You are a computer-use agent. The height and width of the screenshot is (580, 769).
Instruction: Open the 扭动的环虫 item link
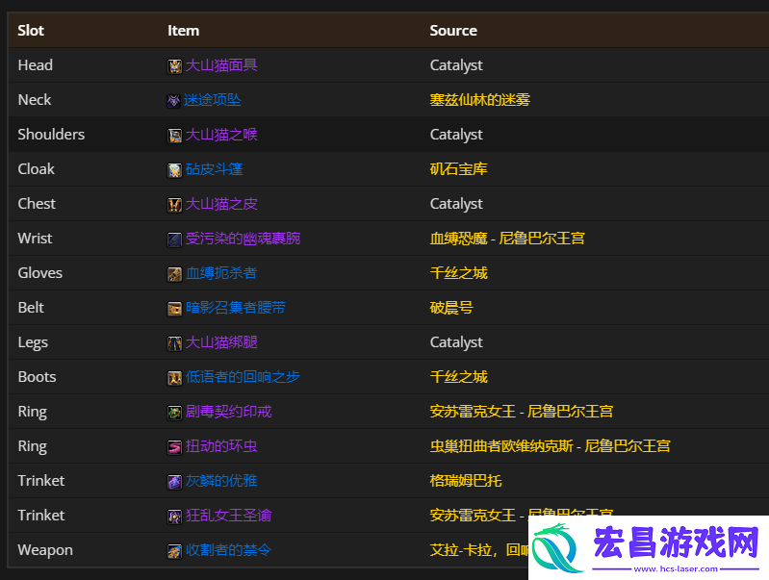point(221,446)
